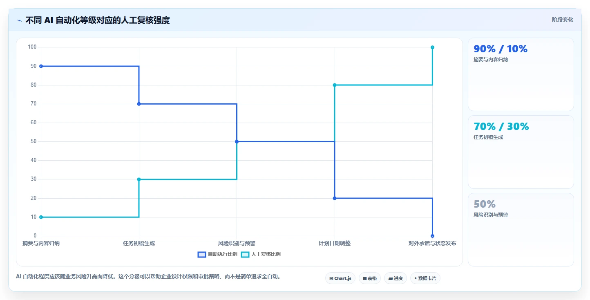Click the blue point at 20 for 计划日期调整
590x300 pixels.
point(335,198)
